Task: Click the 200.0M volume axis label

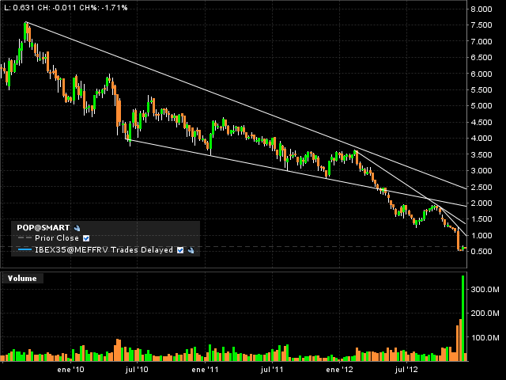Action: tap(485, 313)
